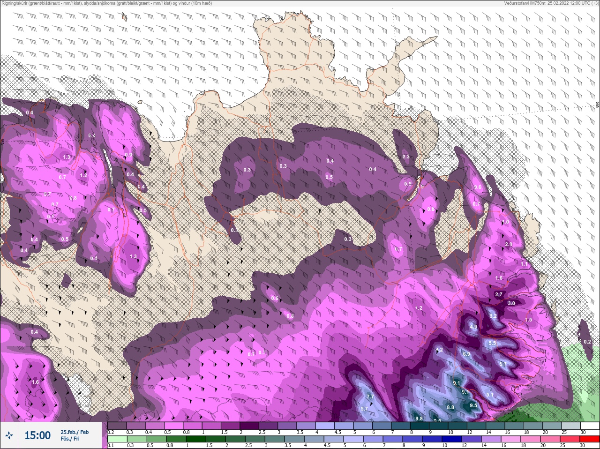Viewport: 600px width, 449px height.
Task: Click the 0.2 value on the small eastern island patch
Action: coord(587,342)
